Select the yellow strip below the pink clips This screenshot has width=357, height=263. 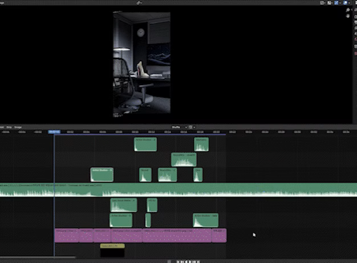pyautogui.click(x=112, y=246)
